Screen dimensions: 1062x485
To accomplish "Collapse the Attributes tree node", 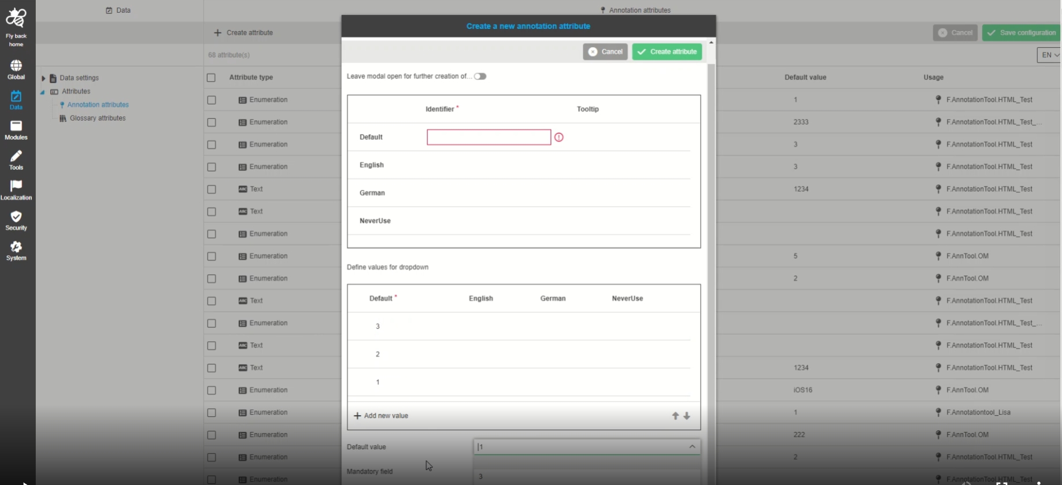I will [x=42, y=92].
